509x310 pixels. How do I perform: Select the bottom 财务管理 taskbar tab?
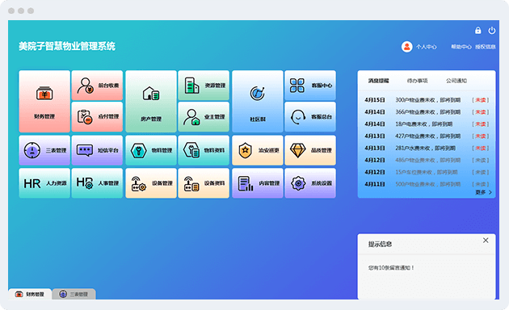click(x=30, y=294)
